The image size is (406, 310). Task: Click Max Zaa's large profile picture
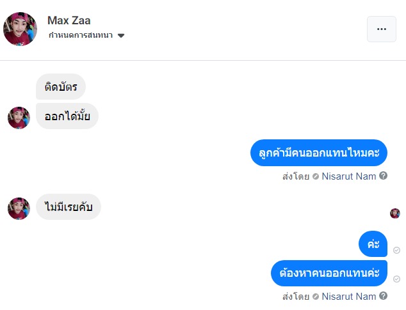tap(20, 29)
